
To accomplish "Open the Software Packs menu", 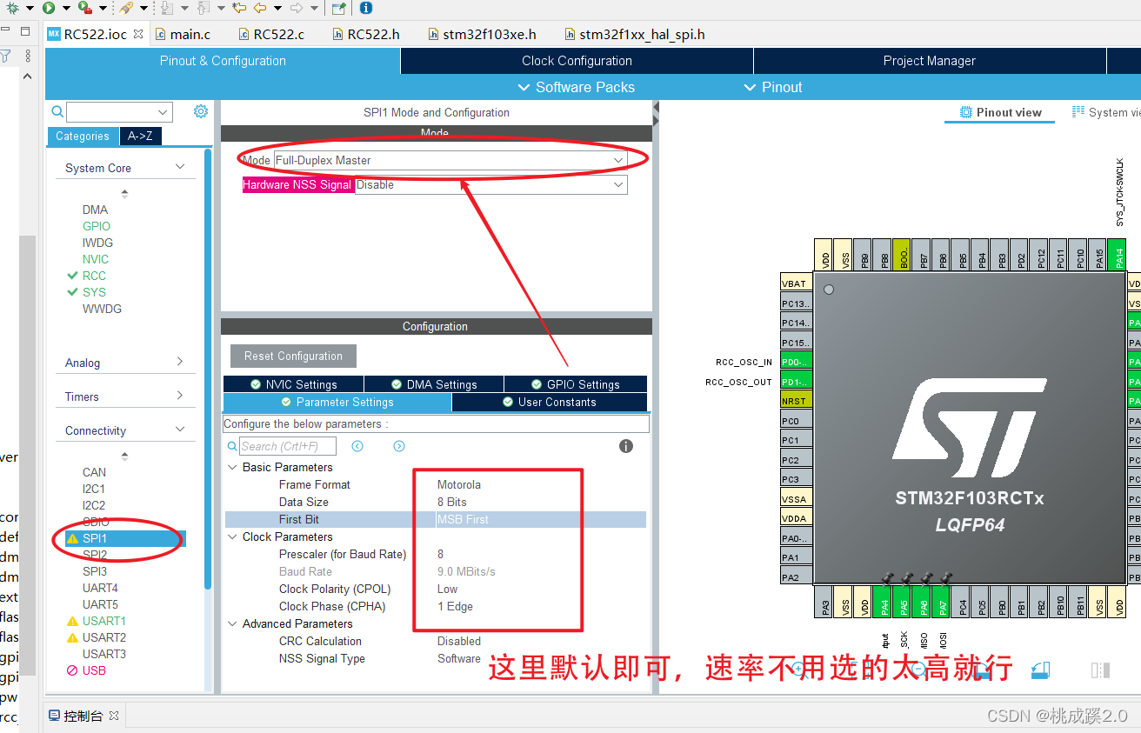I will (576, 87).
